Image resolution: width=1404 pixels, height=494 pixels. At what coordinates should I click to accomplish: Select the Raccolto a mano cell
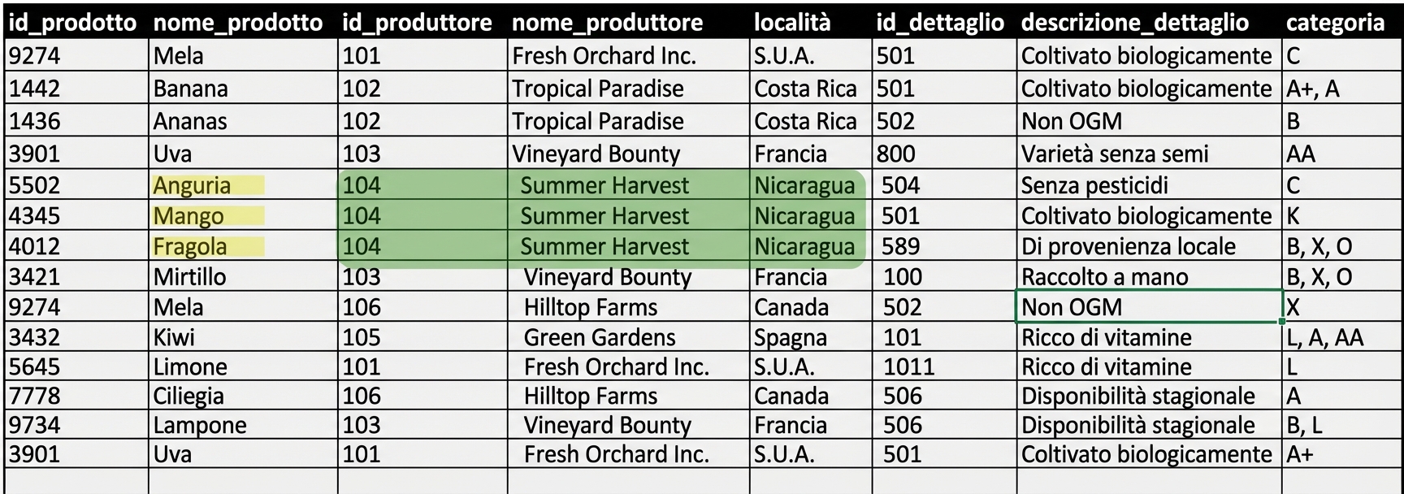point(1105,277)
